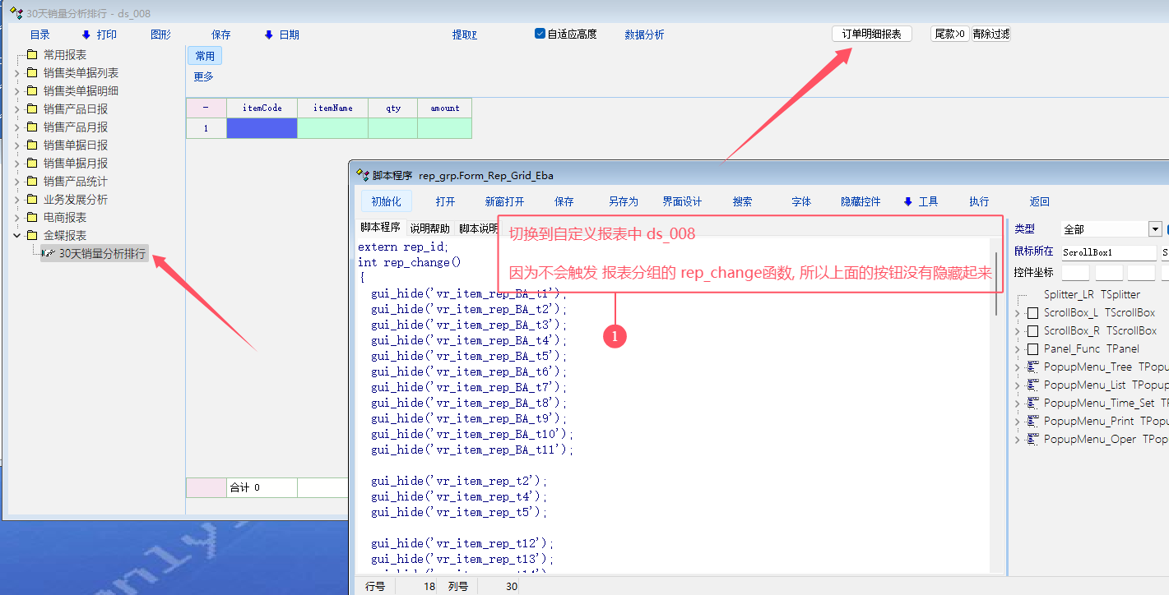Click the 常用报表 folder icon

point(32,55)
